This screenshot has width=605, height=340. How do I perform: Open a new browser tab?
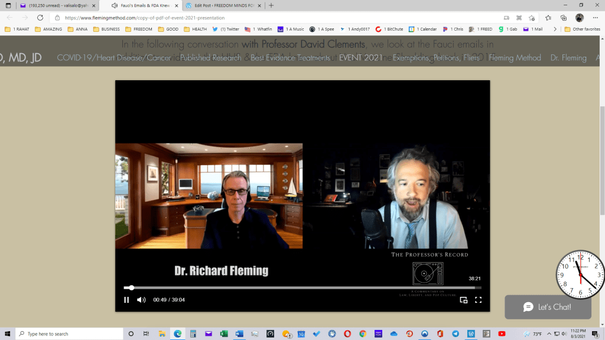[271, 5]
